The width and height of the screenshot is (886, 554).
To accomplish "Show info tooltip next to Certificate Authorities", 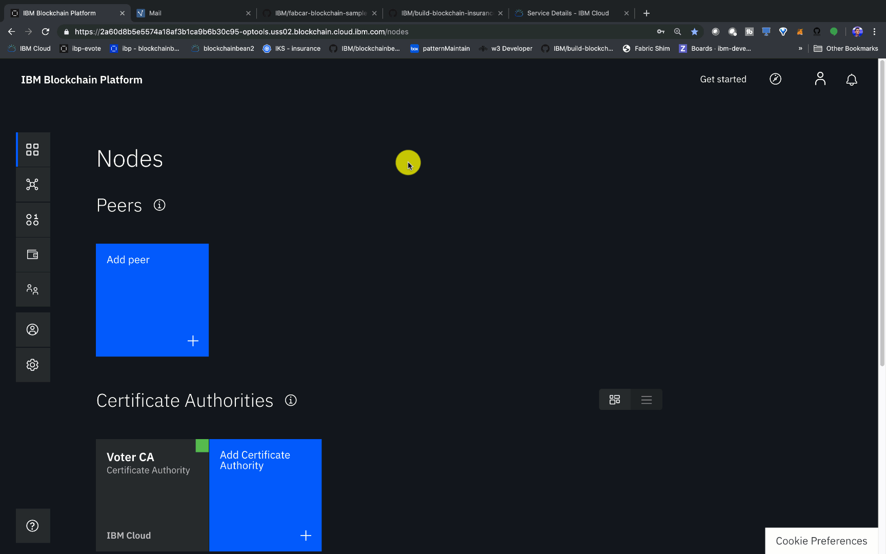I will [291, 400].
